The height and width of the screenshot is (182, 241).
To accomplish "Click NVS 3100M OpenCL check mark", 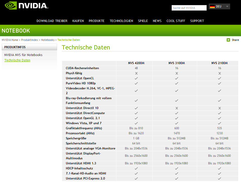I will coord(177,79).
